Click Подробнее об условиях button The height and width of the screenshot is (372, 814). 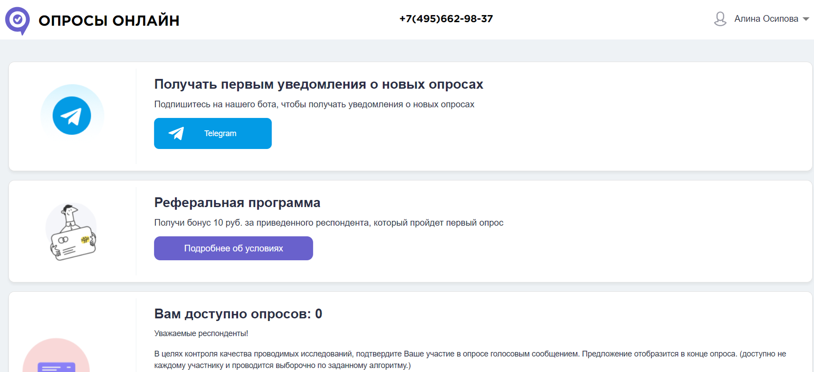point(233,248)
